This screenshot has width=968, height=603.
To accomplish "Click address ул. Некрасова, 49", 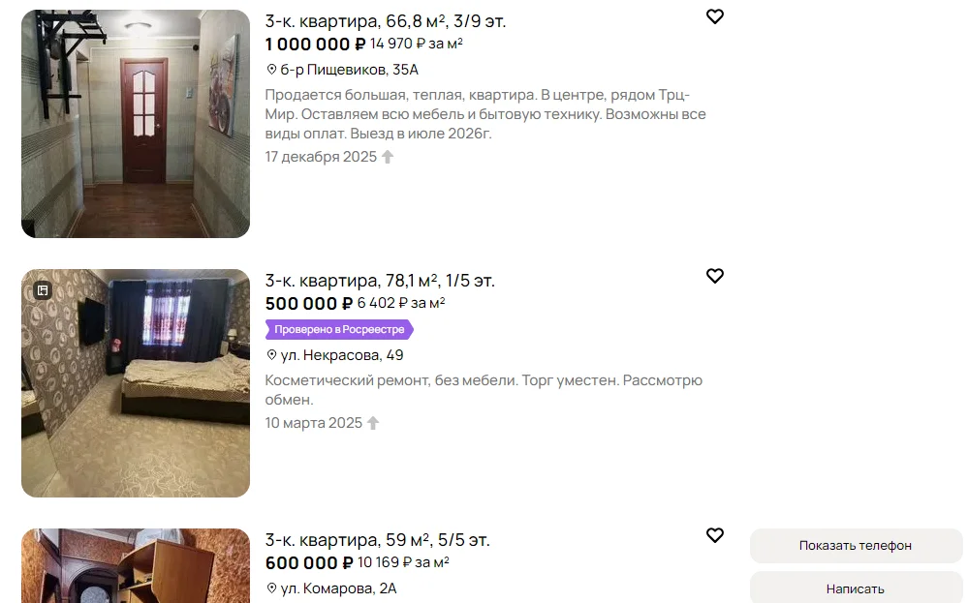I will pyautogui.click(x=342, y=355).
